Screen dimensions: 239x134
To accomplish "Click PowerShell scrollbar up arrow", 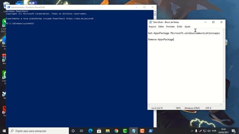I will (x=155, y=12).
